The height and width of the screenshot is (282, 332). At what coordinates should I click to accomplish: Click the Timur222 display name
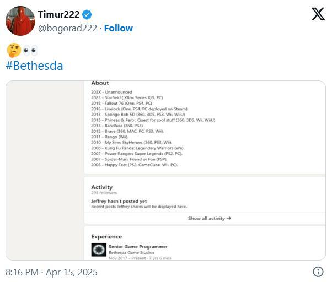click(x=58, y=14)
